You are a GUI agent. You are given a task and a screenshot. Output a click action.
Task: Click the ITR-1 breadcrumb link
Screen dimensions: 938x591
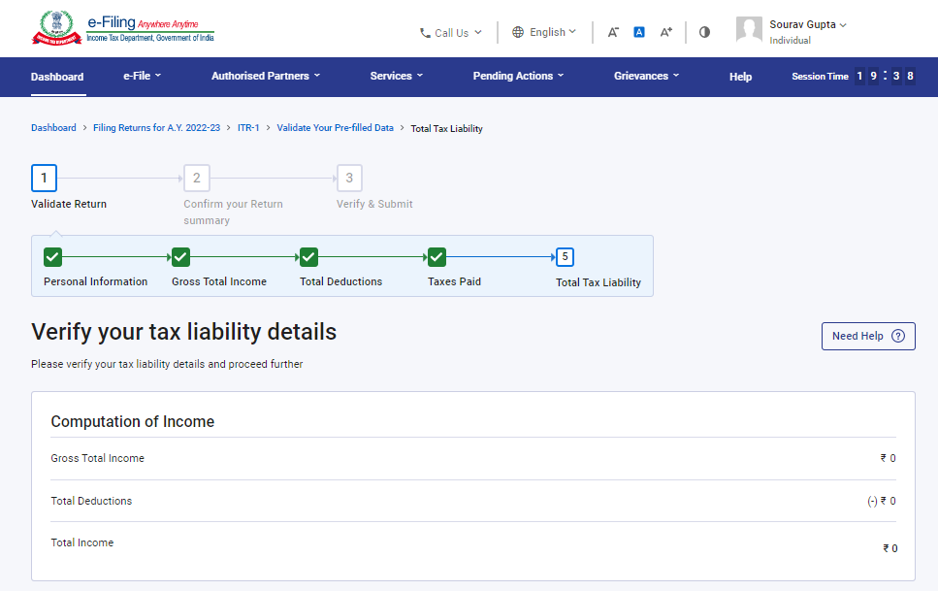point(248,127)
